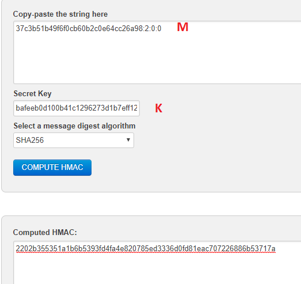Screen dimensions: 301x284
Task: Click the message string starting with 37c3b51b
Action: 89,28
